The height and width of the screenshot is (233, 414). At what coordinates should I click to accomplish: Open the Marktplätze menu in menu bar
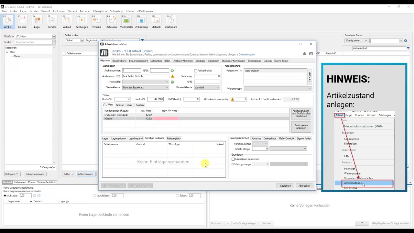(x=100, y=11)
